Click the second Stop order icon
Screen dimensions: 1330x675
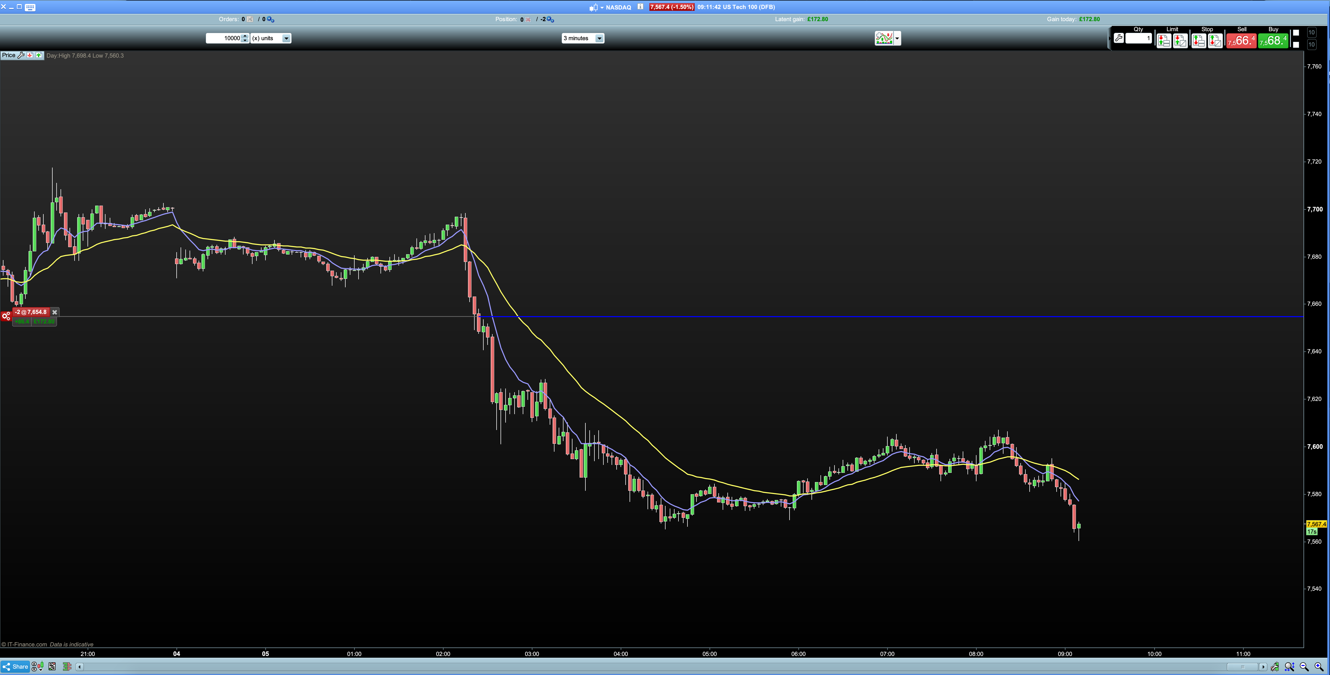1215,41
